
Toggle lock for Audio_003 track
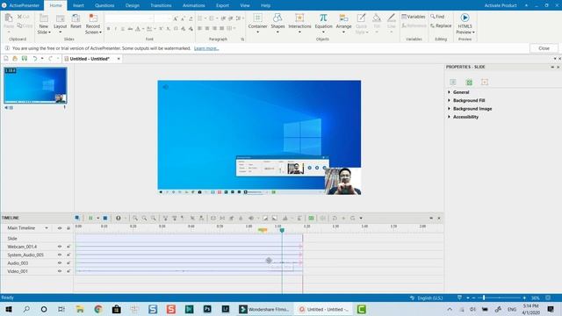(68, 263)
